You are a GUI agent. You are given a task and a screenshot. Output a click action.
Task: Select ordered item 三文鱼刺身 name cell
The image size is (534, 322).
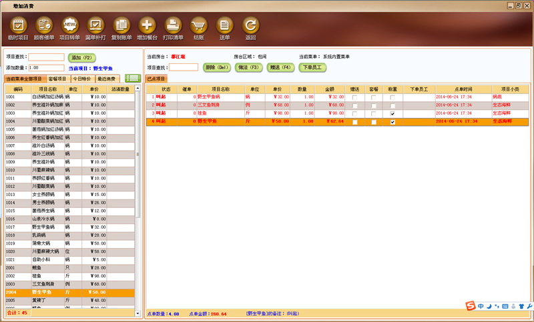click(x=221, y=105)
